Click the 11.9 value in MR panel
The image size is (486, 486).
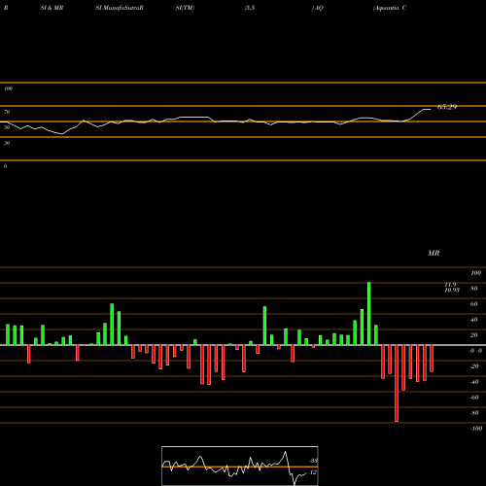pos(450,285)
